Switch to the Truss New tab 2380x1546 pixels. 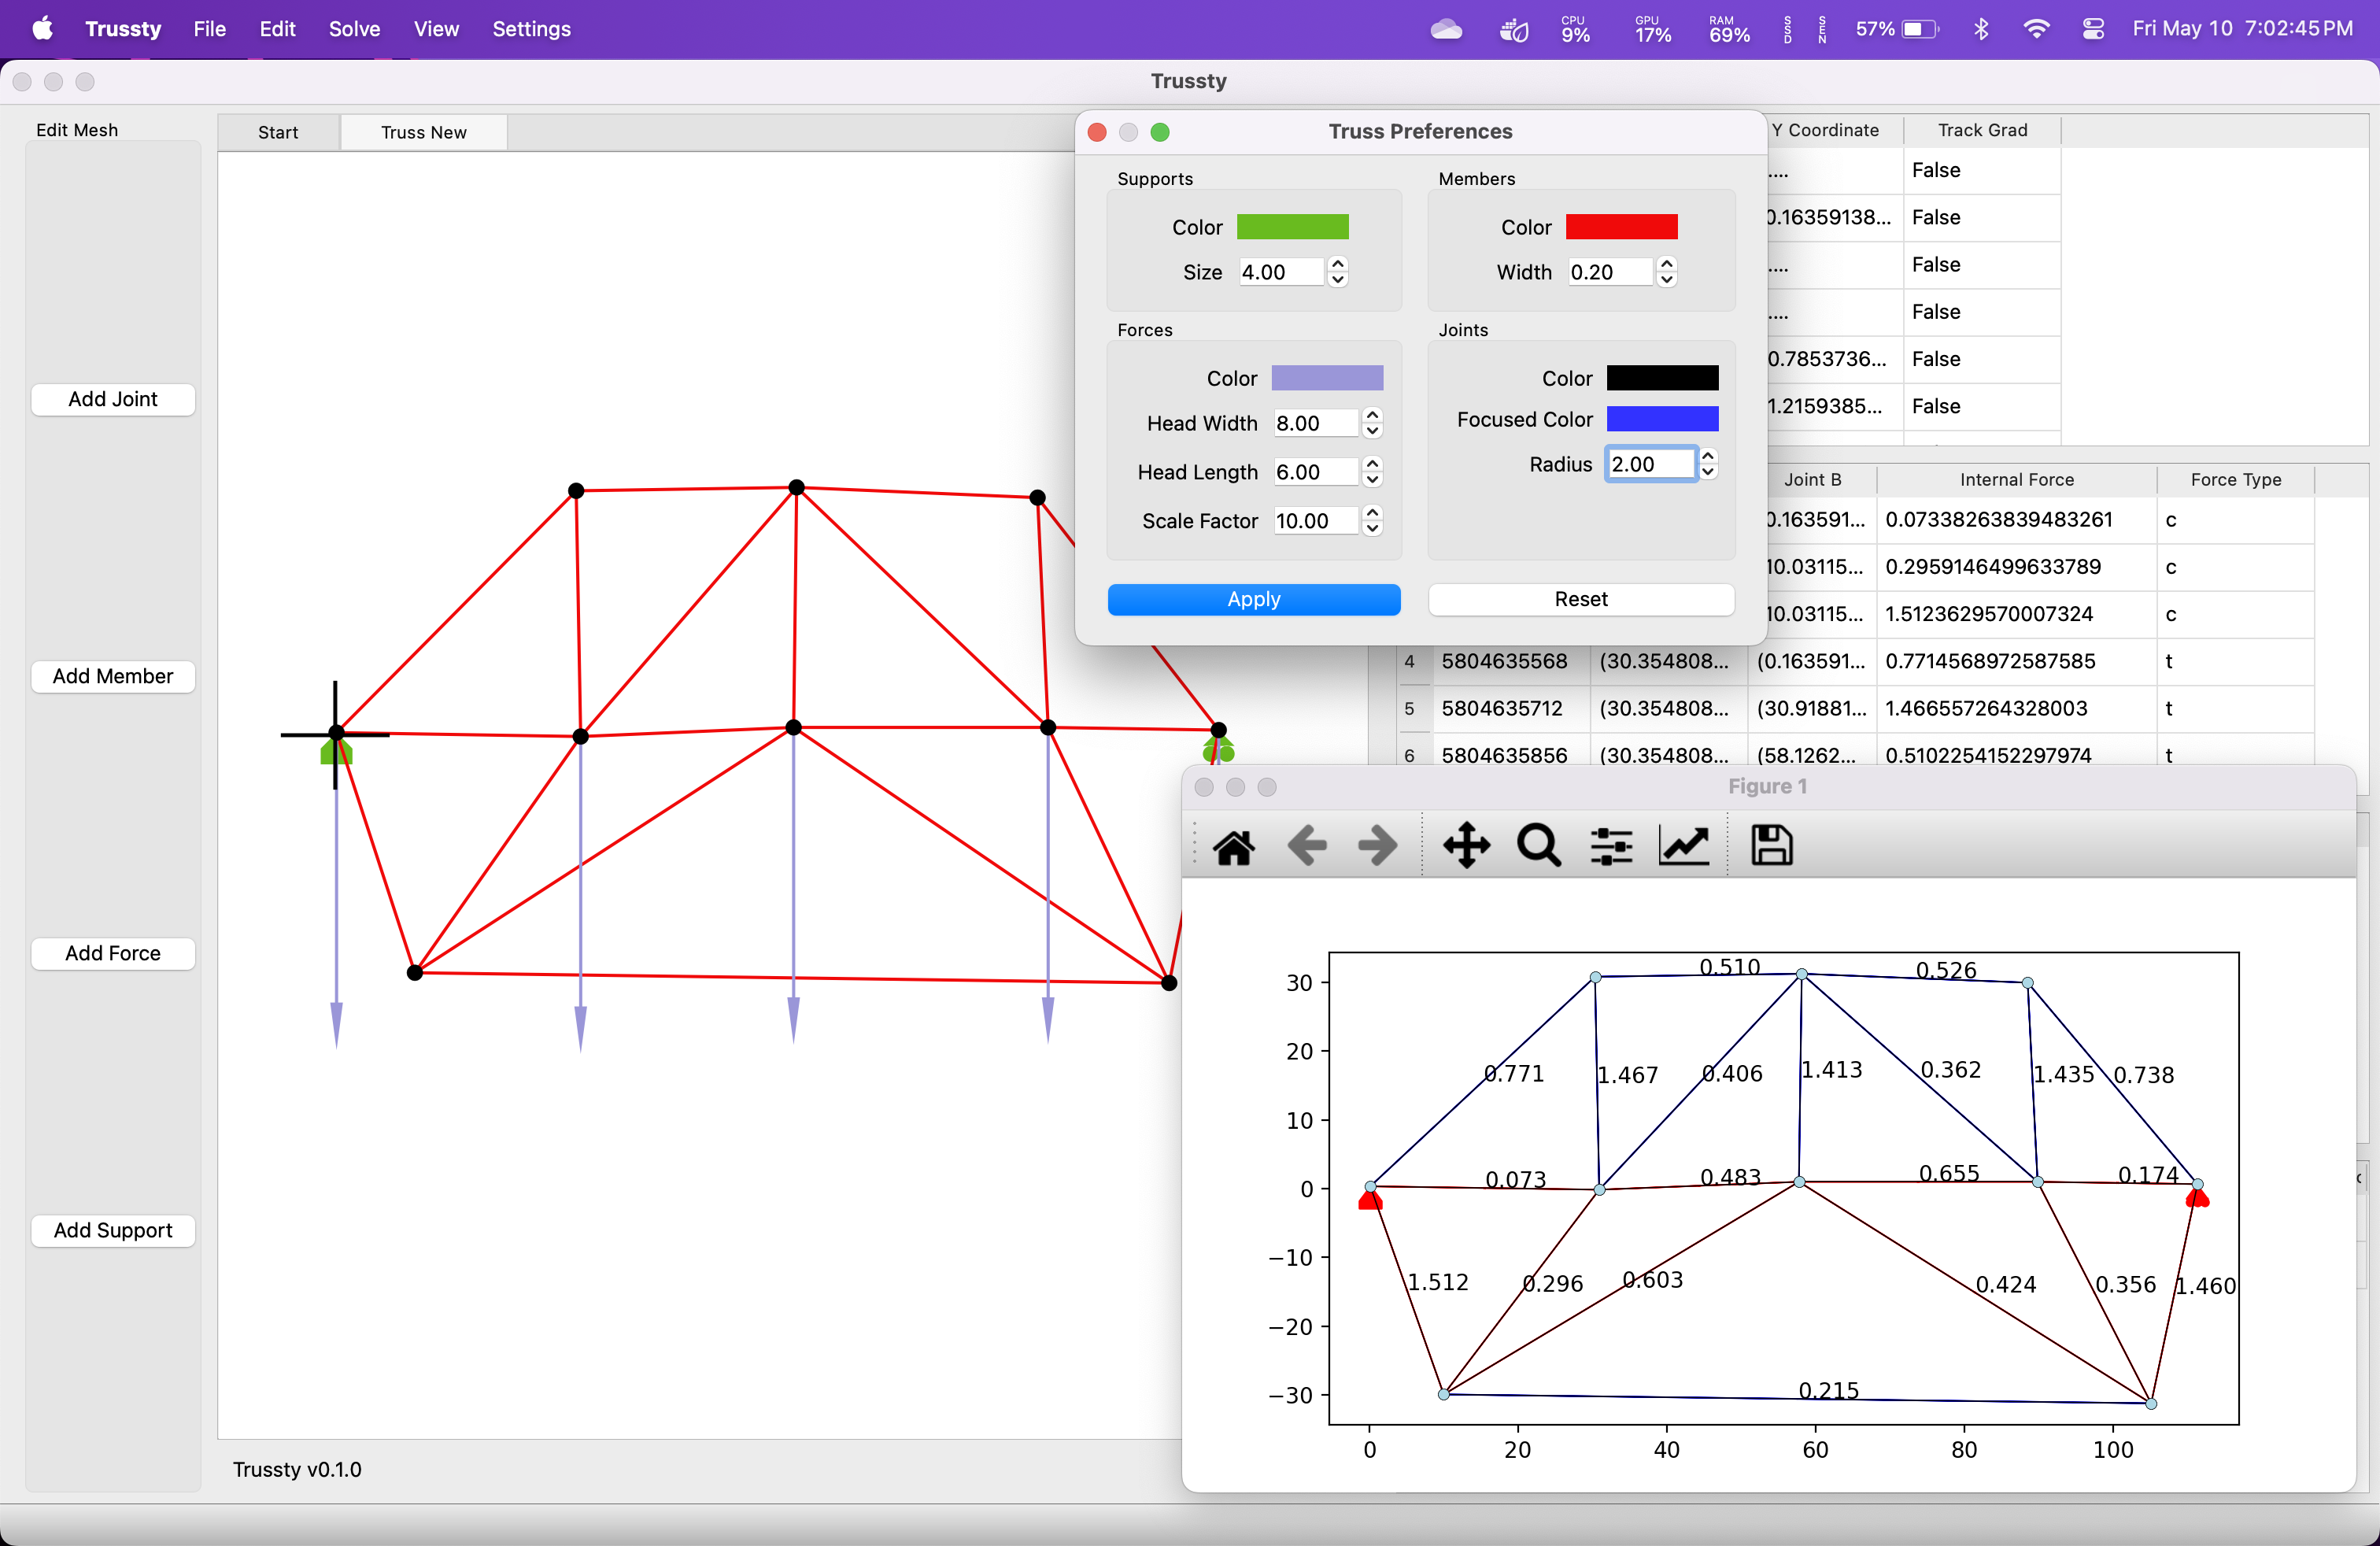(424, 132)
